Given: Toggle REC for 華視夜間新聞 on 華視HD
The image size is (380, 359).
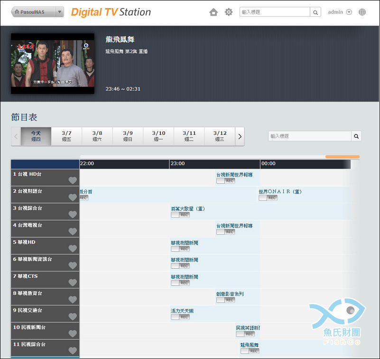Looking at the screenshot, I should [x=180, y=249].
